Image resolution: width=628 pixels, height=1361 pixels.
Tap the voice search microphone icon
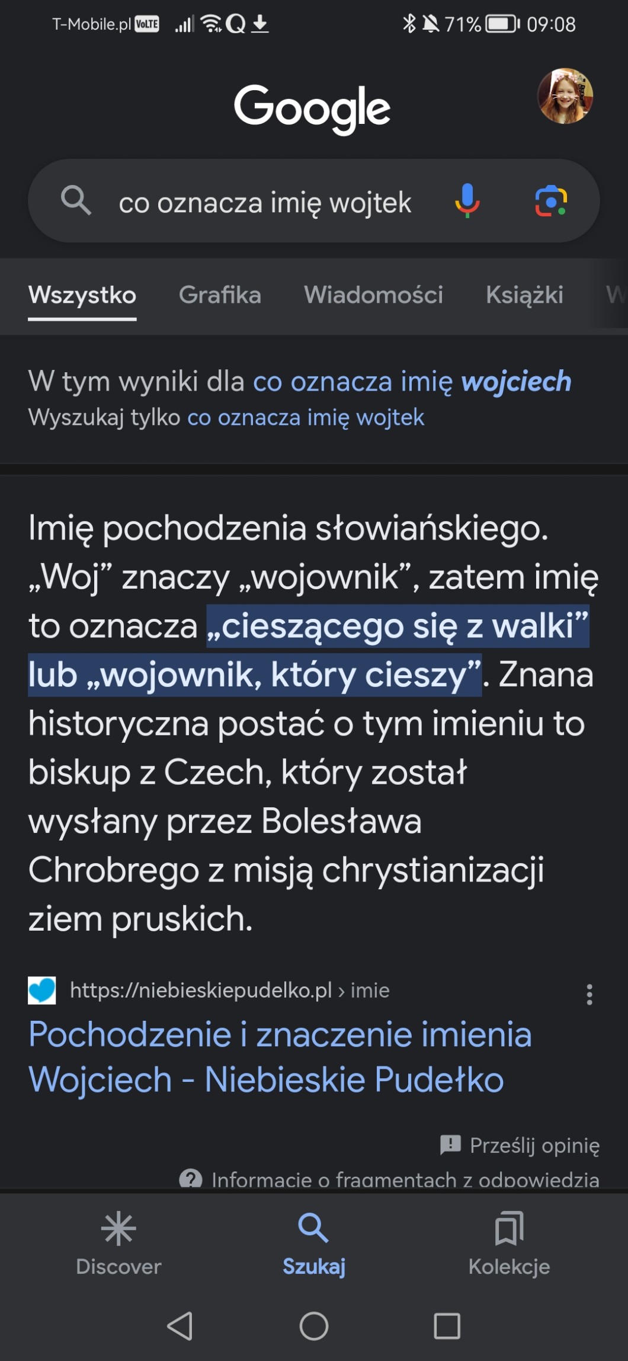coord(467,201)
